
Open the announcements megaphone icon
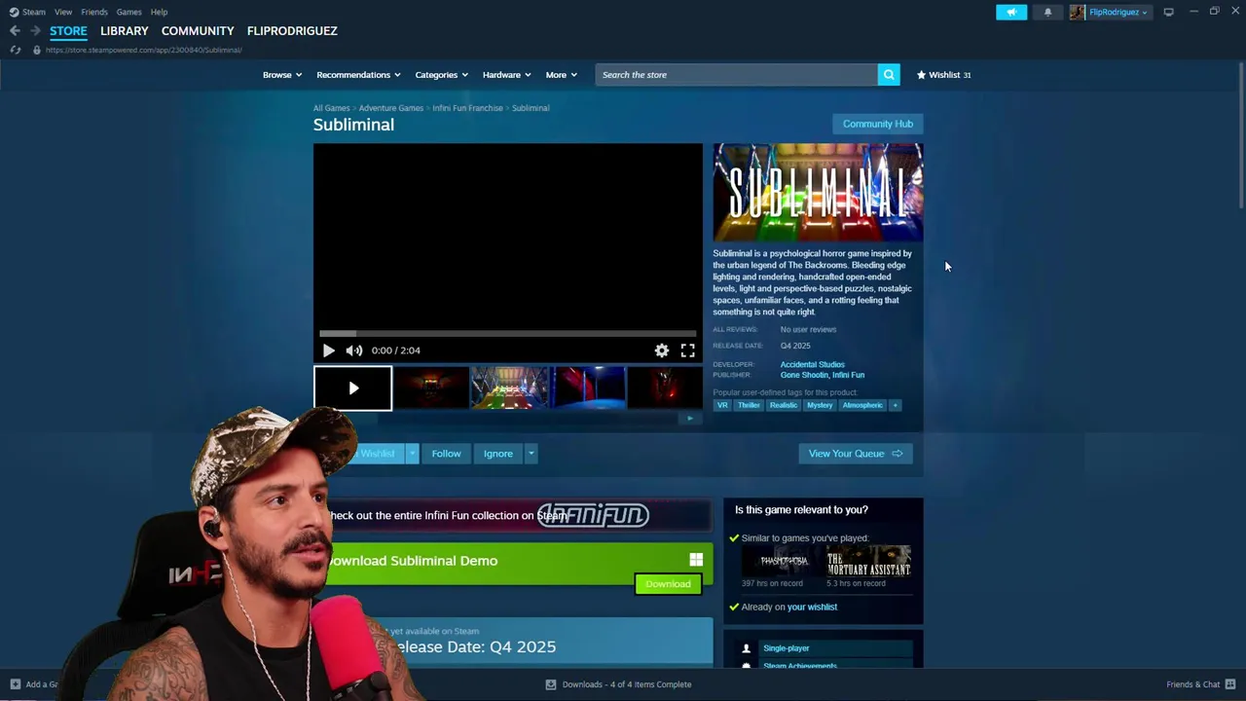click(x=1011, y=12)
